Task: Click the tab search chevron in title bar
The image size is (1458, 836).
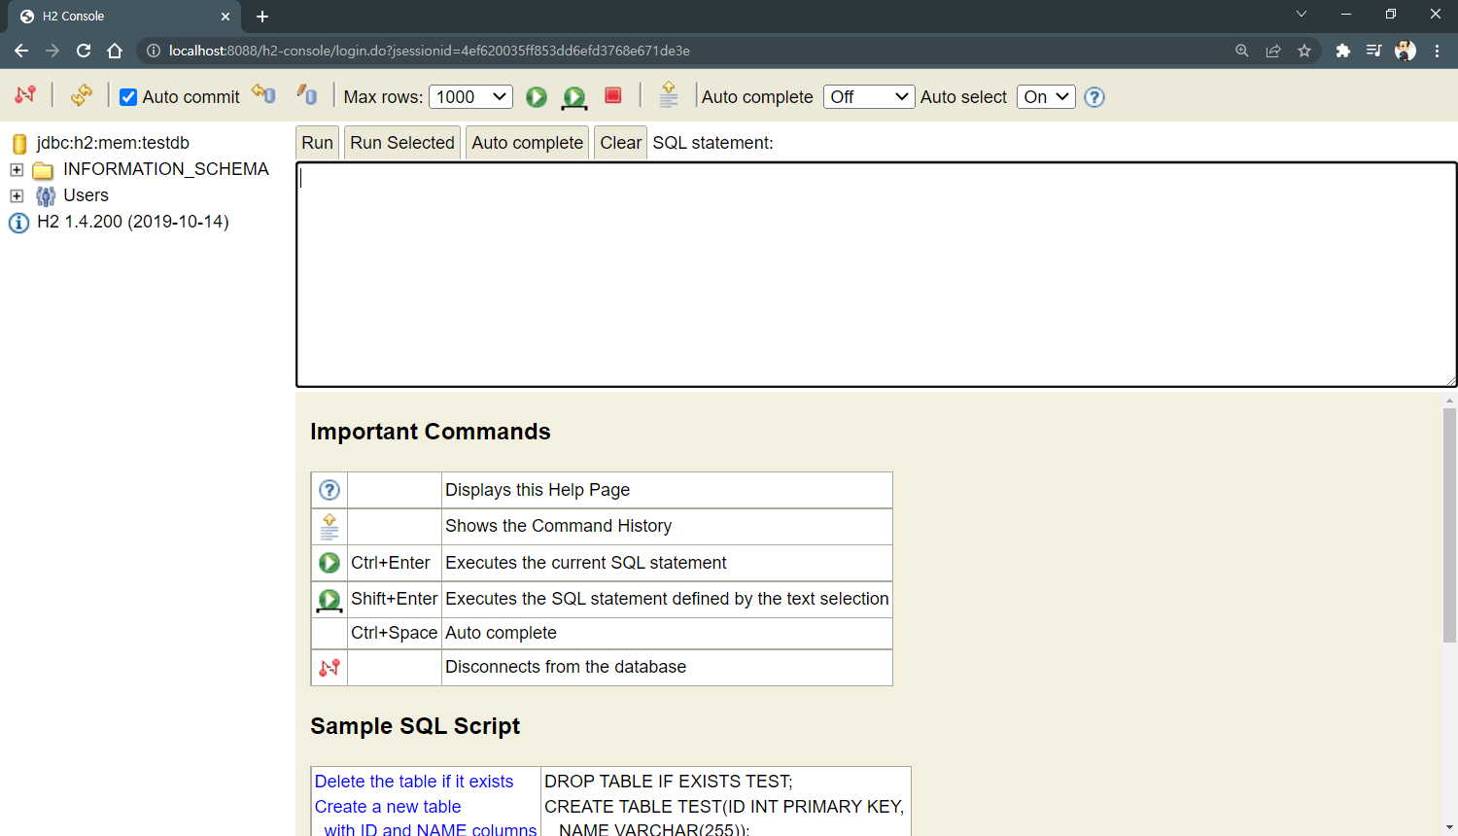Action: pos(1302,15)
